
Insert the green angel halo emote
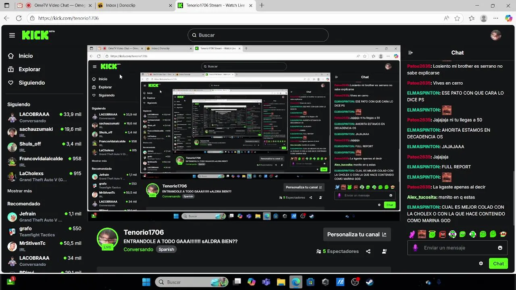[x=432, y=234]
